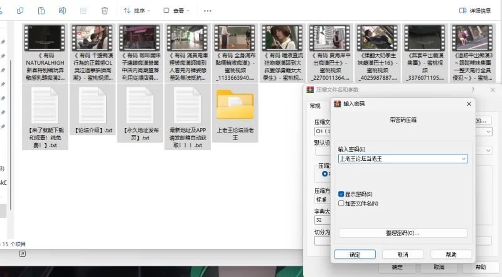502x277 pixels.
Task: Click 帮助 in the 输入密码 dialog
Action: [x=451, y=254]
